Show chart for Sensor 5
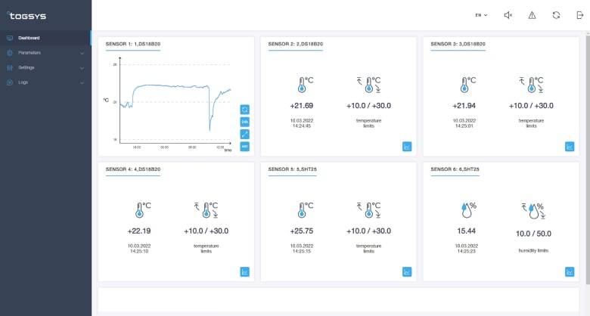This screenshot has height=316, width=590. [407, 271]
